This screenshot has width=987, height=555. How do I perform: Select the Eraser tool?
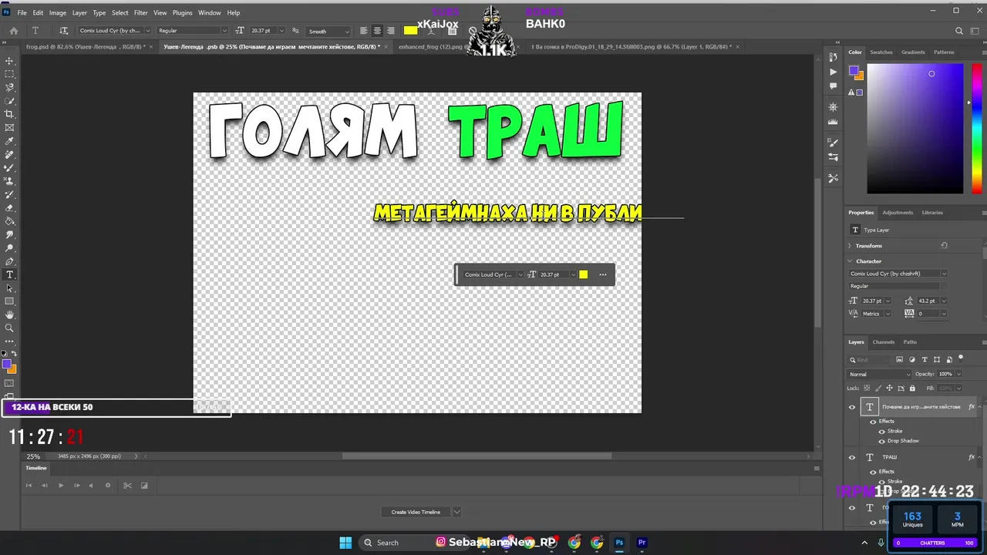coord(9,207)
